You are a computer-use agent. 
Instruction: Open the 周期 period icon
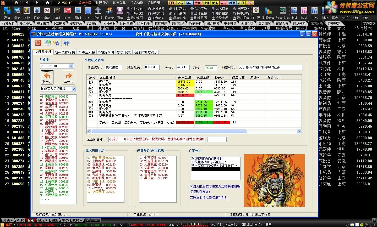78,13
